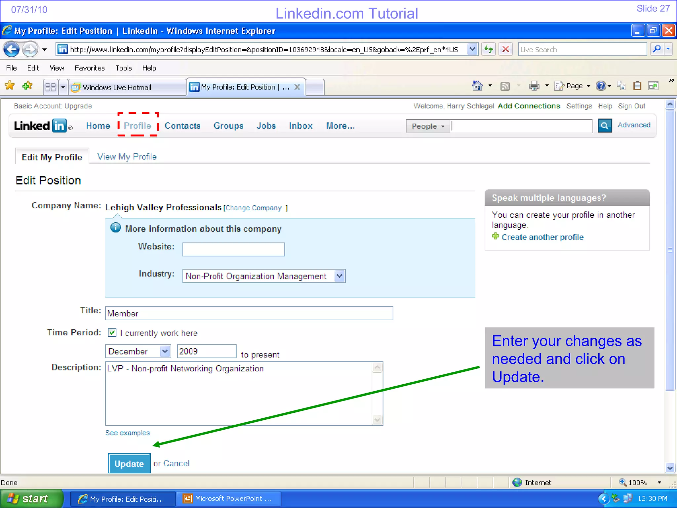The width and height of the screenshot is (677, 508).
Task: Click the browser Forward arrow button
Action: 30,50
